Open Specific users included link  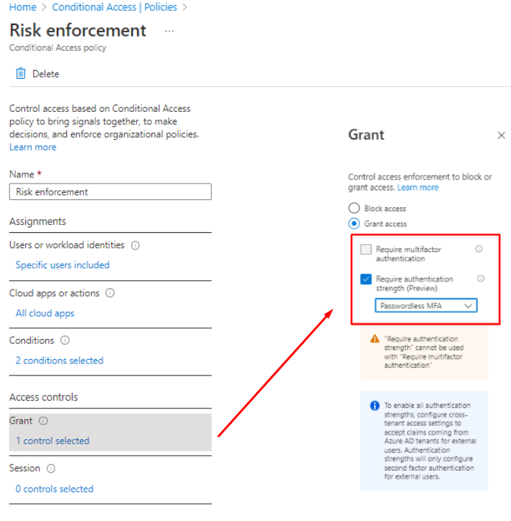62,265
